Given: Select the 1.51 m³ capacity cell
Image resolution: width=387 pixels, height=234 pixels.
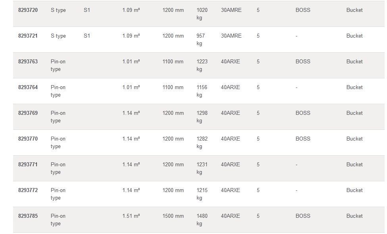Looking at the screenshot, I should pos(131,216).
